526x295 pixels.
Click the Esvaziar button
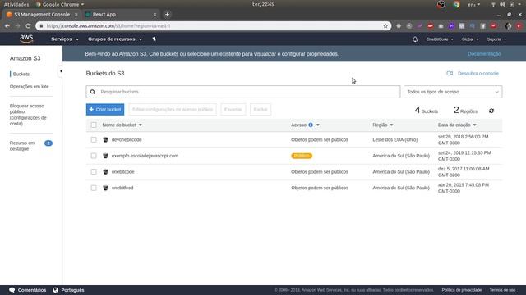(233, 109)
